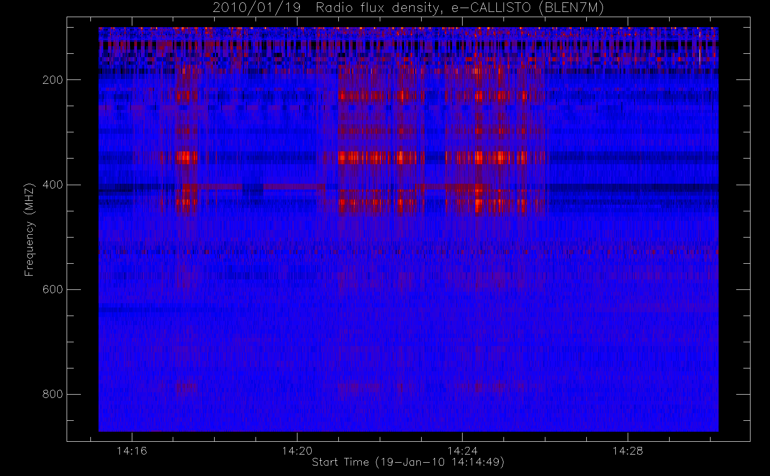
Task: Click the 14:24 time tick label
Action: click(x=462, y=451)
